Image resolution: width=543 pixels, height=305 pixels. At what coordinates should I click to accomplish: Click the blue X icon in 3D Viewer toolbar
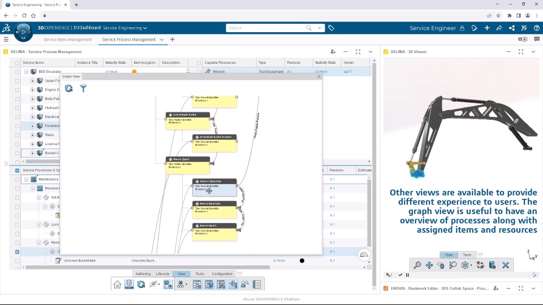pyautogui.click(x=506, y=265)
